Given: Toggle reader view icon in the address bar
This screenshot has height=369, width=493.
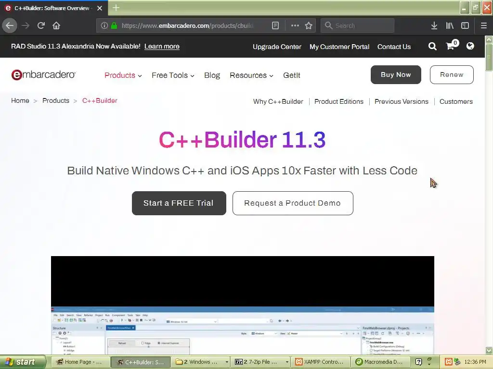Looking at the screenshot, I should (x=275, y=25).
